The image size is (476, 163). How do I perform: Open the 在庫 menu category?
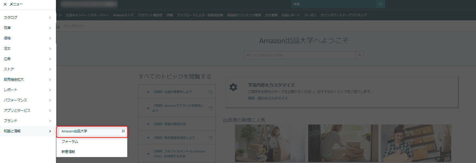(x=28, y=28)
